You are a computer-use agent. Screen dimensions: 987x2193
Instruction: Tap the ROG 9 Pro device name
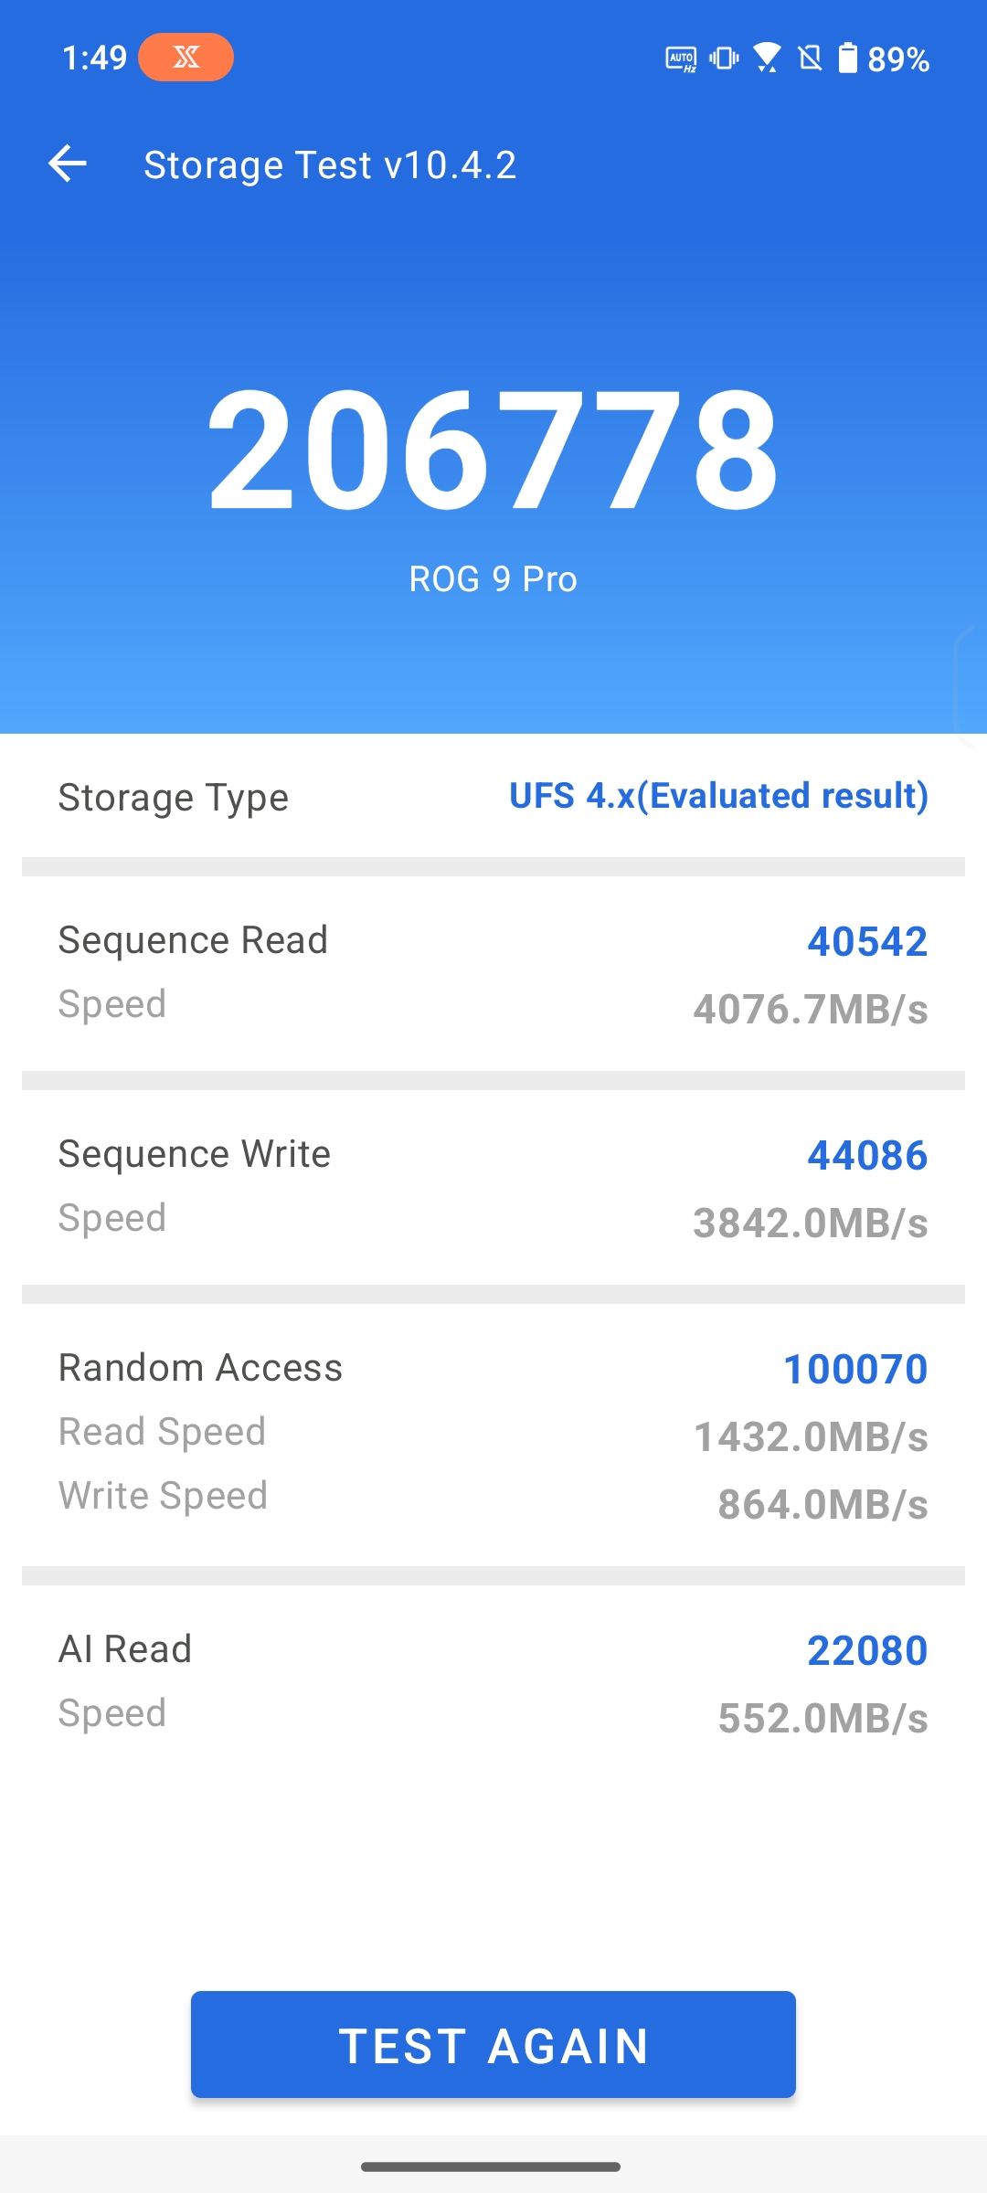point(493,579)
